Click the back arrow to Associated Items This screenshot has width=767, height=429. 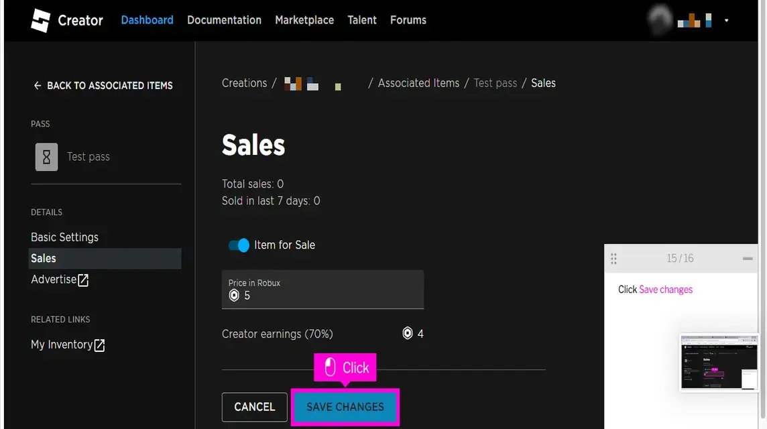tap(38, 85)
